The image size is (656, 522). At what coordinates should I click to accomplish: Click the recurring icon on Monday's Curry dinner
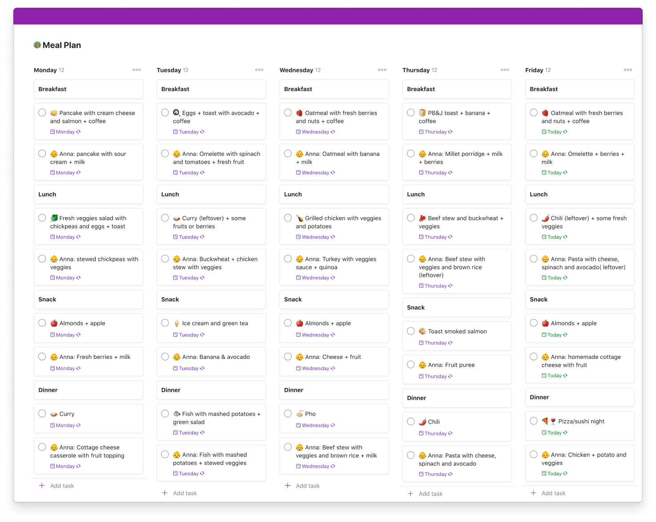[x=78, y=425]
